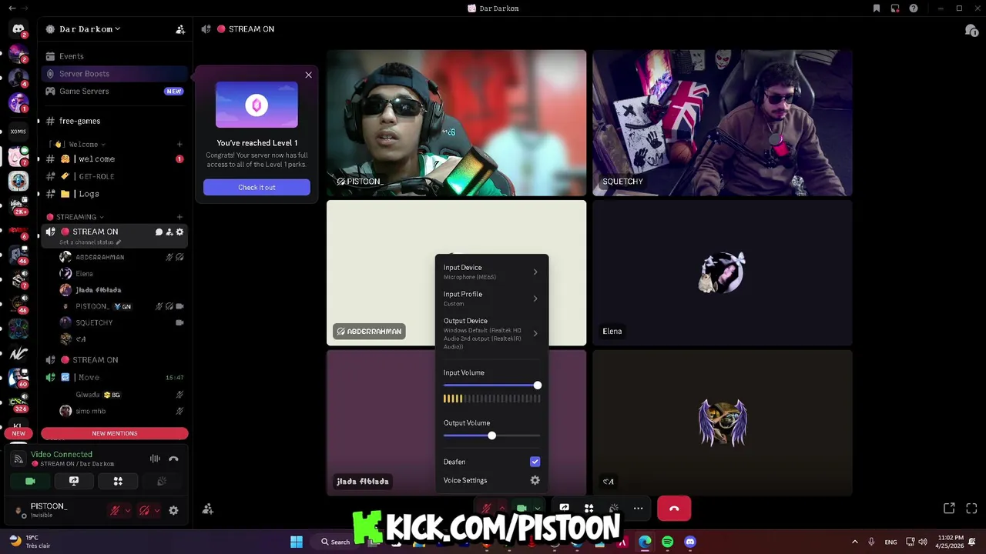The height and width of the screenshot is (554, 986).
Task: Open chat for active STREAM ON channel
Action: coord(159,232)
